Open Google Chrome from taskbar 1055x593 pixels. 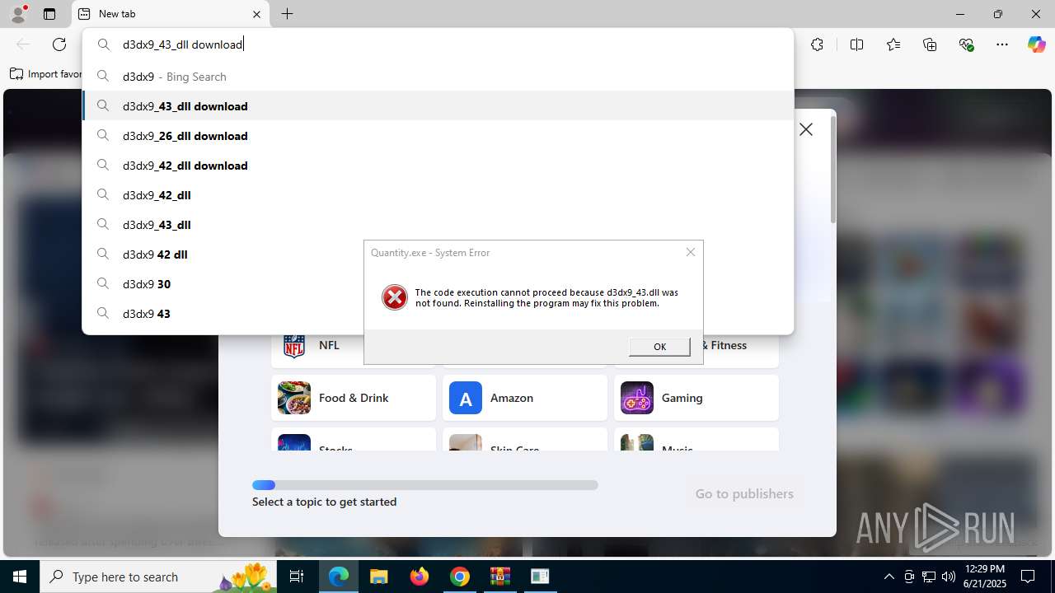pyautogui.click(x=460, y=577)
